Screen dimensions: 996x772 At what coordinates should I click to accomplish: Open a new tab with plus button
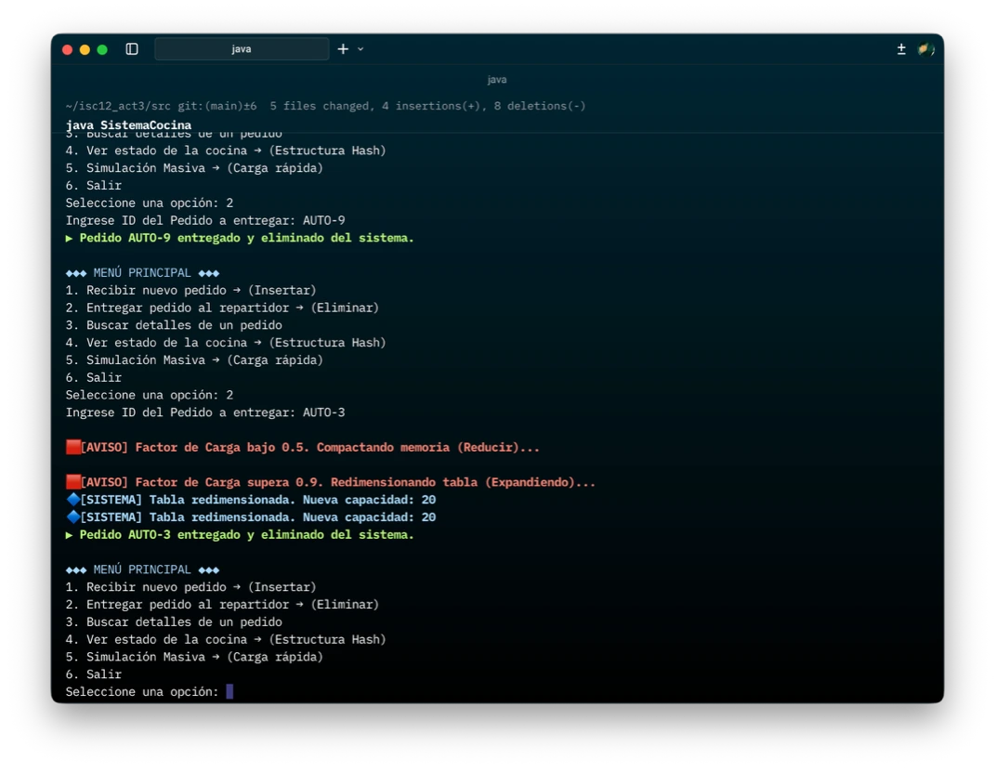point(343,49)
